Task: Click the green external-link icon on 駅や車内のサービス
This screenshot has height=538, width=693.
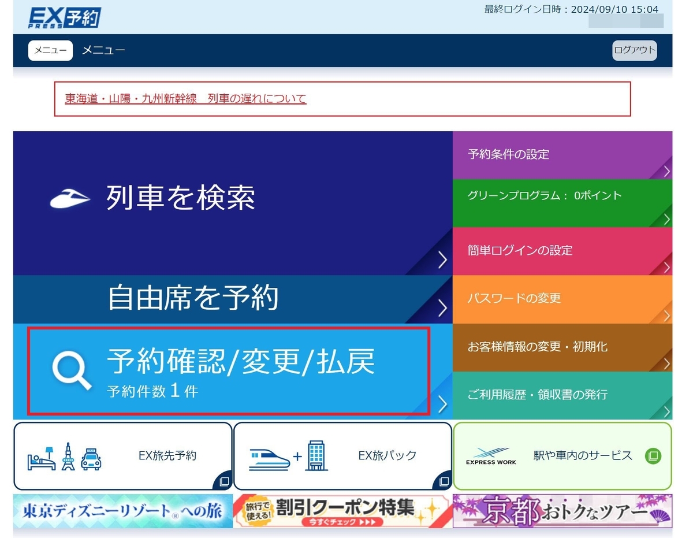Action: (653, 456)
